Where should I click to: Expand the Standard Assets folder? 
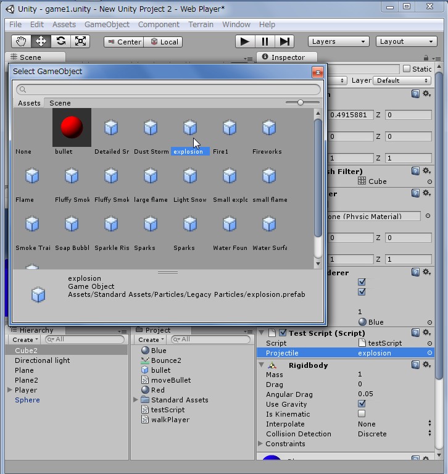(136, 400)
